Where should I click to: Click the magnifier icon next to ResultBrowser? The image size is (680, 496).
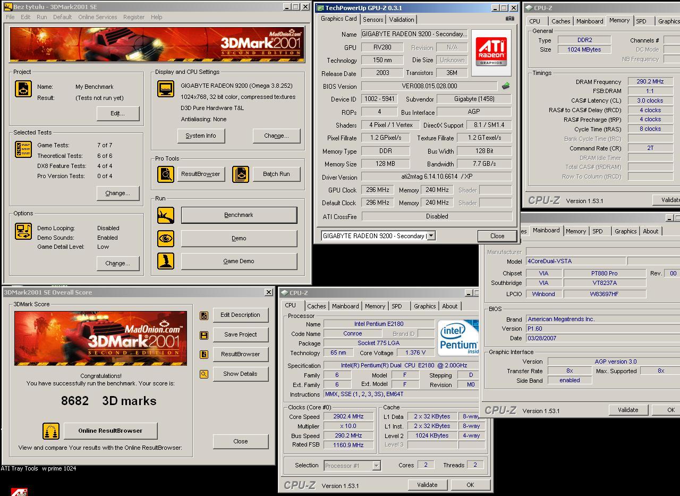coord(166,174)
